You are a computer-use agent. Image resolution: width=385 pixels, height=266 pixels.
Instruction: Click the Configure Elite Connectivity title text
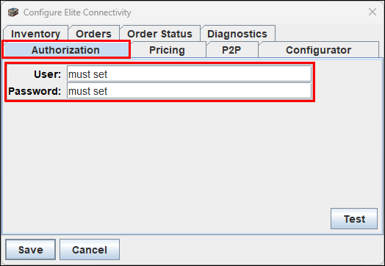click(x=77, y=12)
